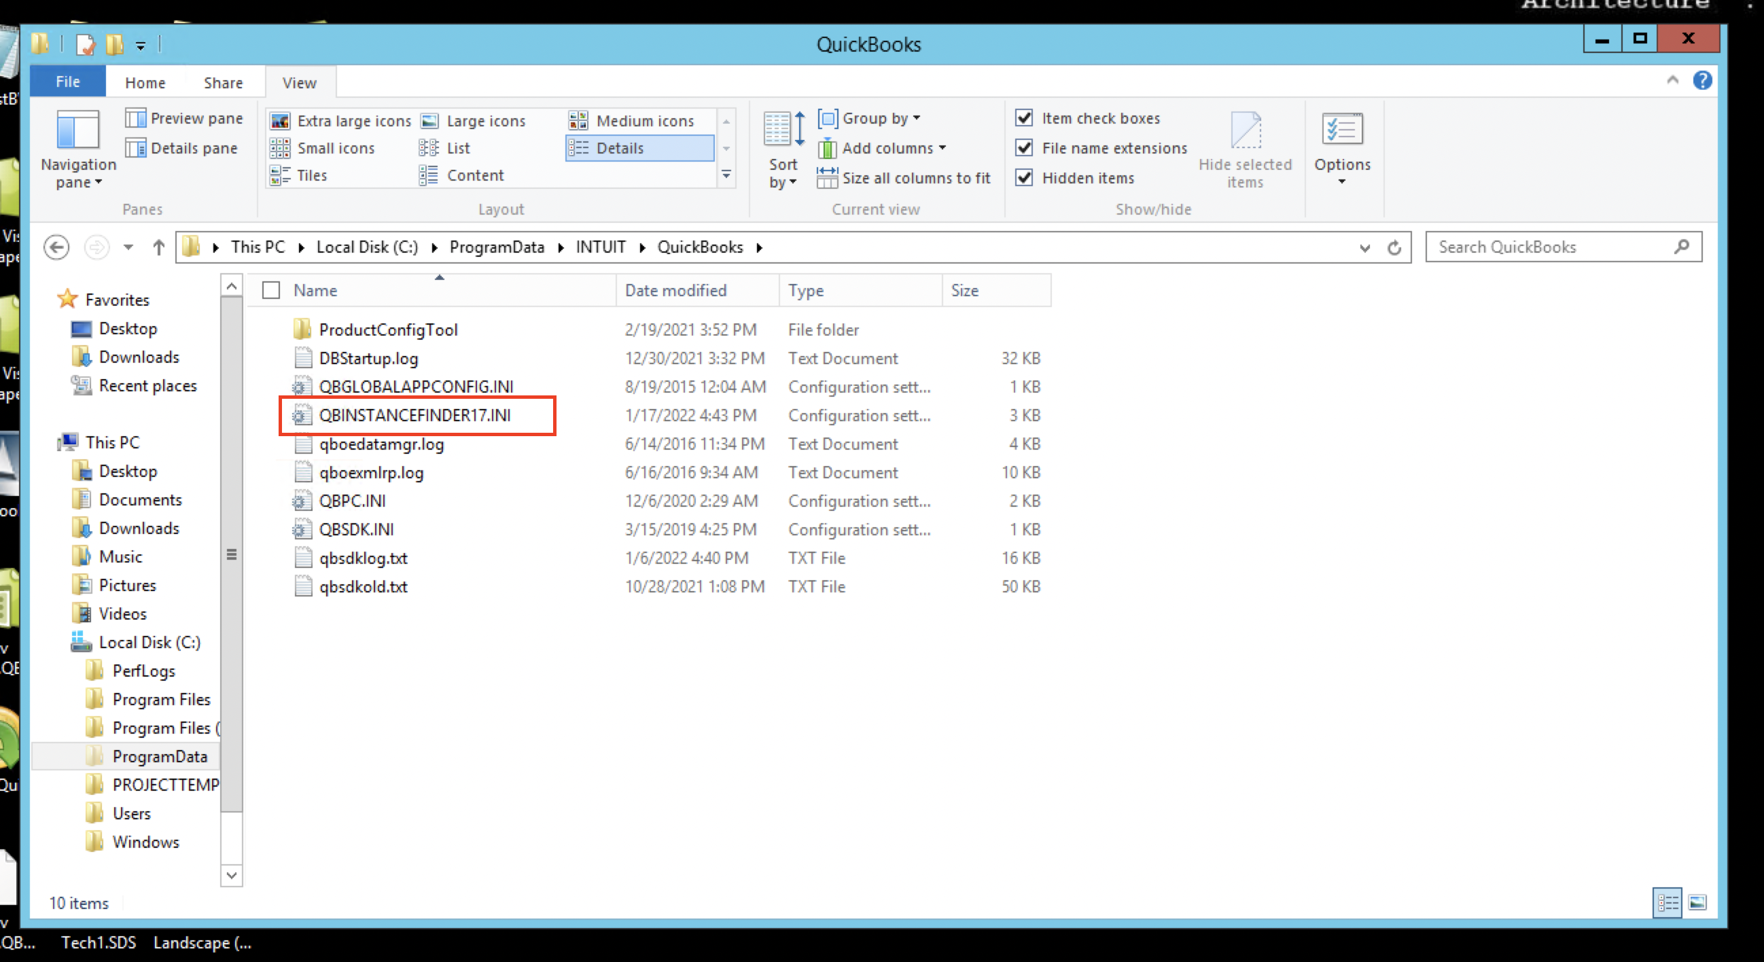The height and width of the screenshot is (962, 1764).
Task: Select Local Disk (C:) in navigation tree
Action: pyautogui.click(x=149, y=642)
